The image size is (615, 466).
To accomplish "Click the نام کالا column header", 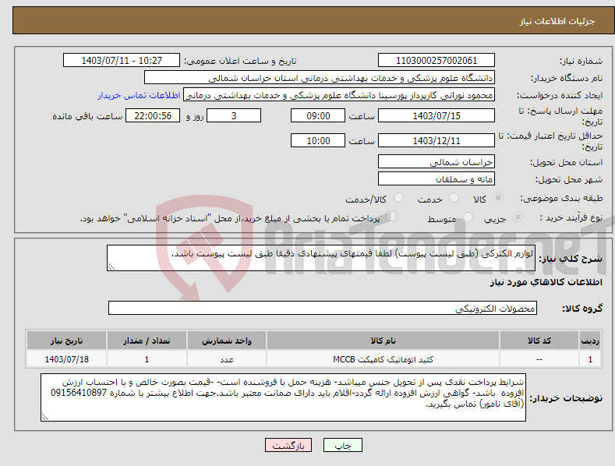I will (383, 341).
